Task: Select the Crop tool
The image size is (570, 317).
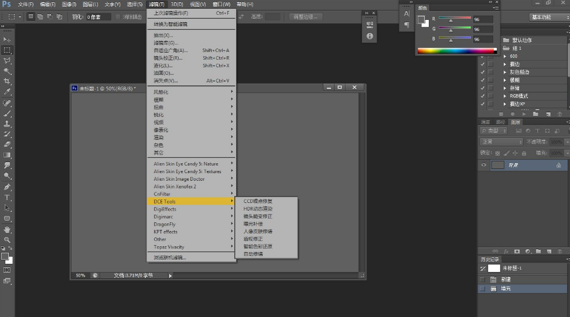Action: [x=8, y=81]
